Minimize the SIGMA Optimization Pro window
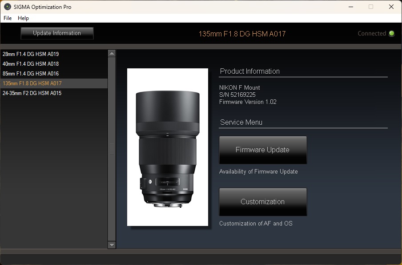Screen dimensions: 402x265 pos(351,7)
